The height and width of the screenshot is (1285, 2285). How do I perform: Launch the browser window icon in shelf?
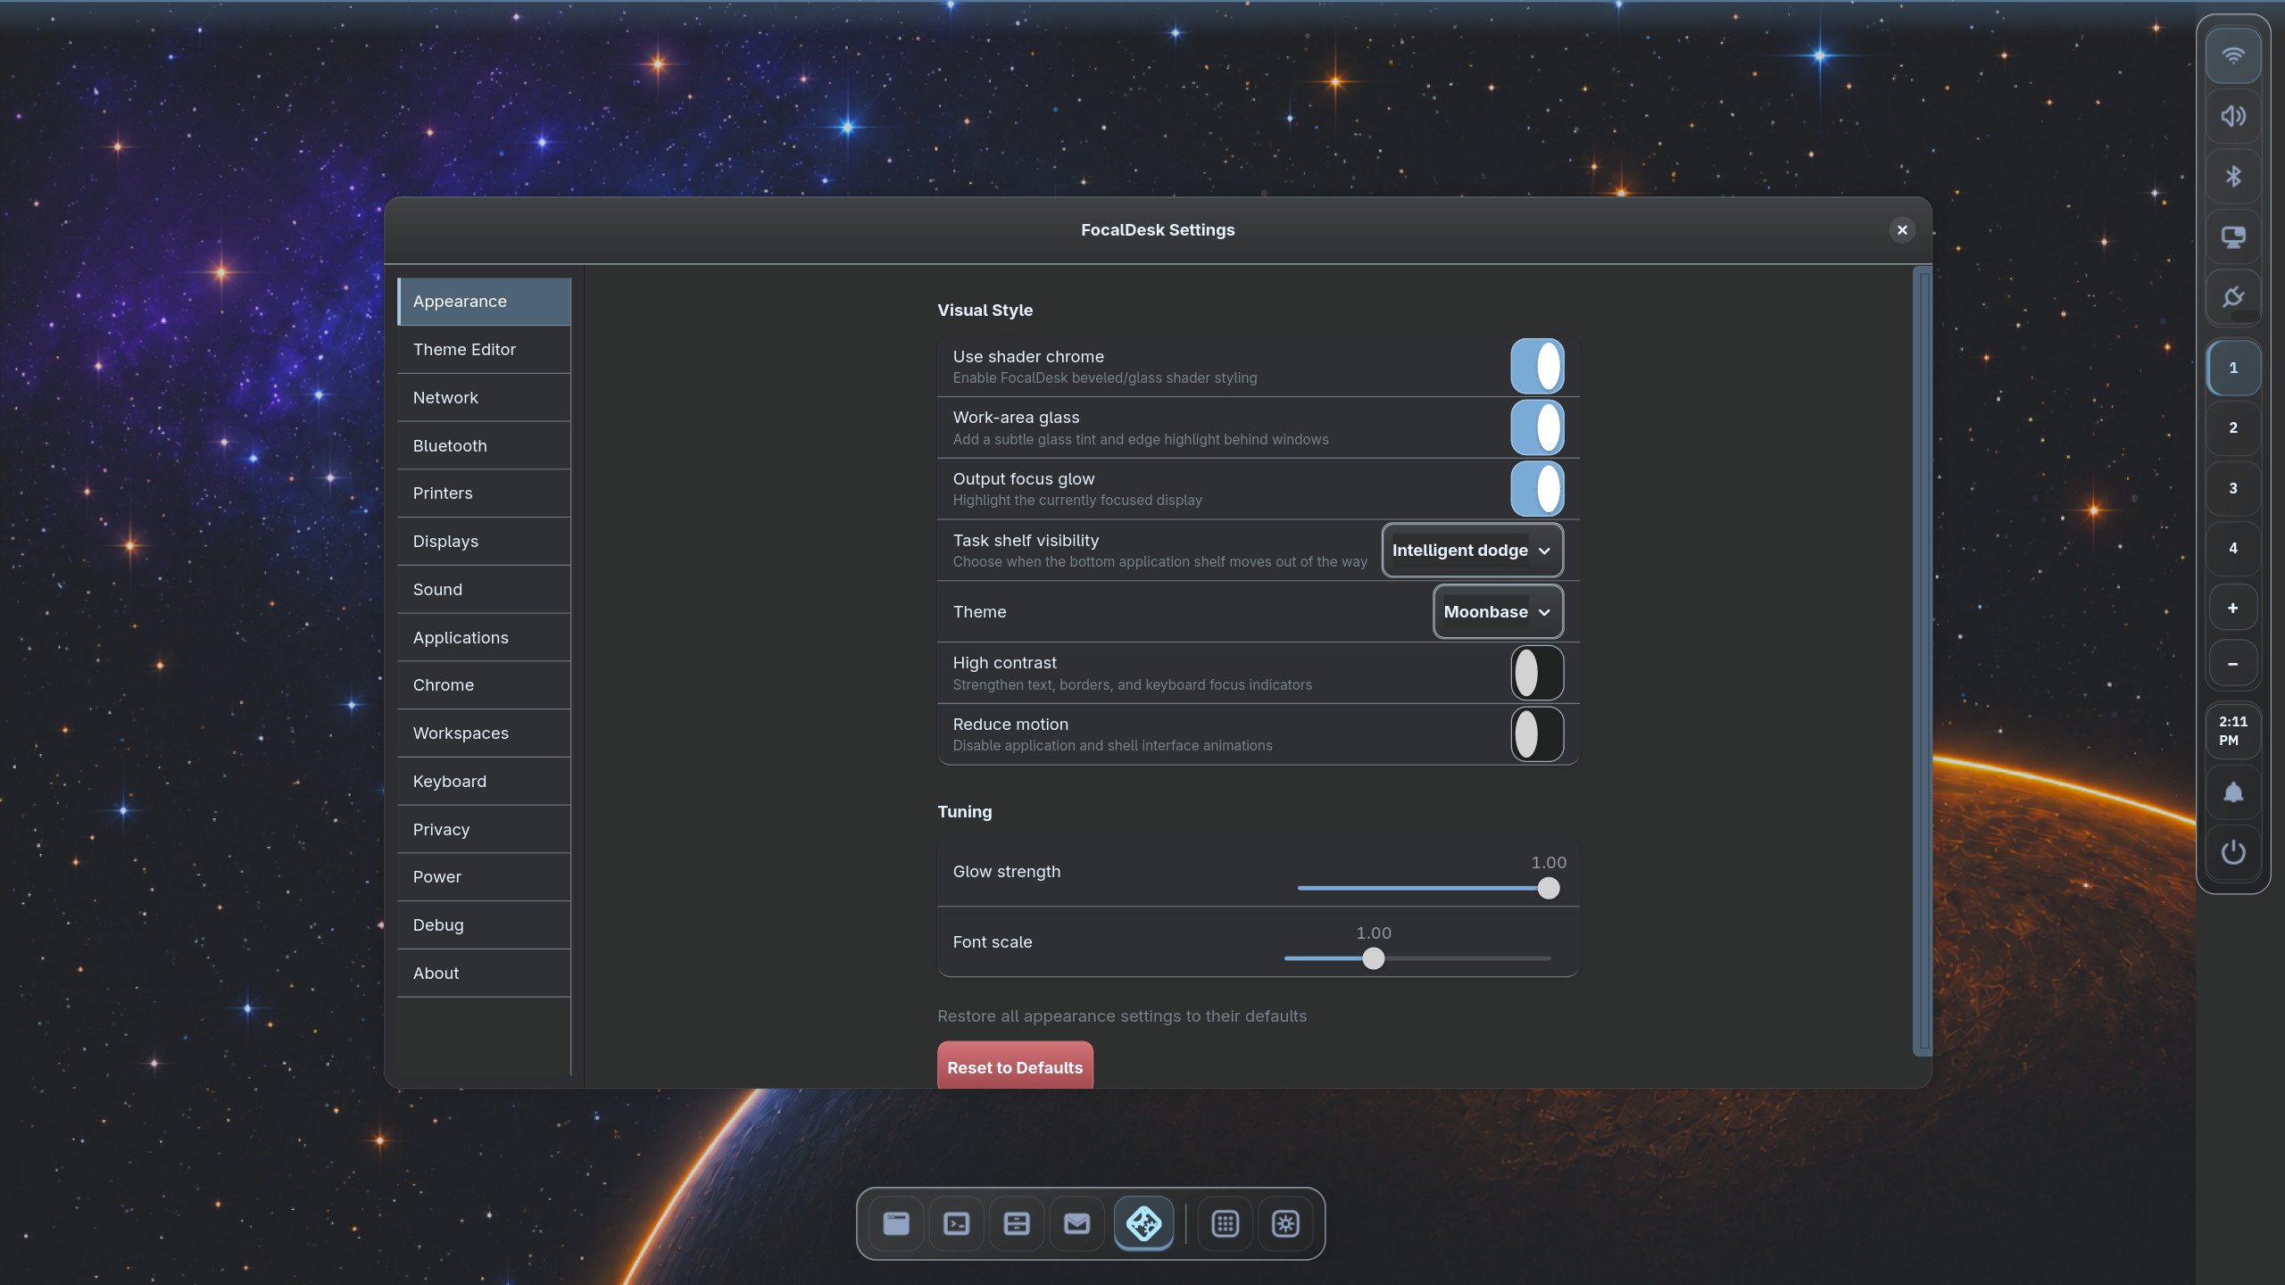point(896,1223)
